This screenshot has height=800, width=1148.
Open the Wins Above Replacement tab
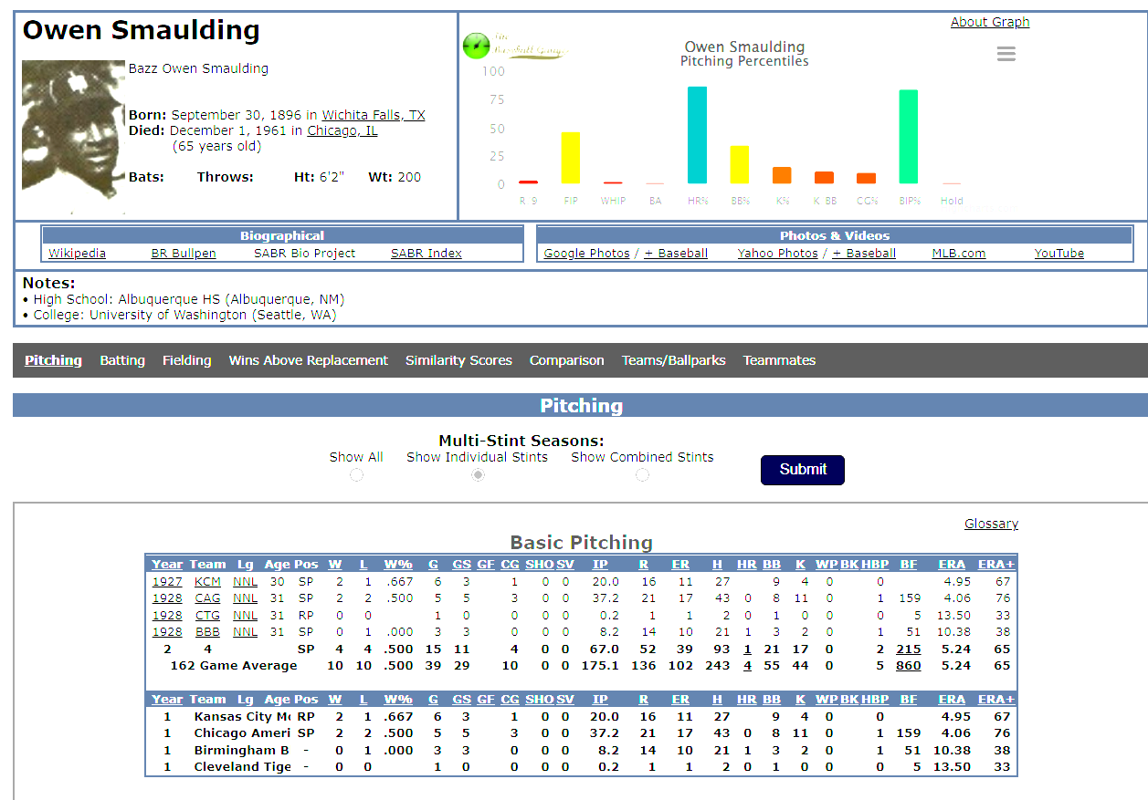click(x=308, y=360)
